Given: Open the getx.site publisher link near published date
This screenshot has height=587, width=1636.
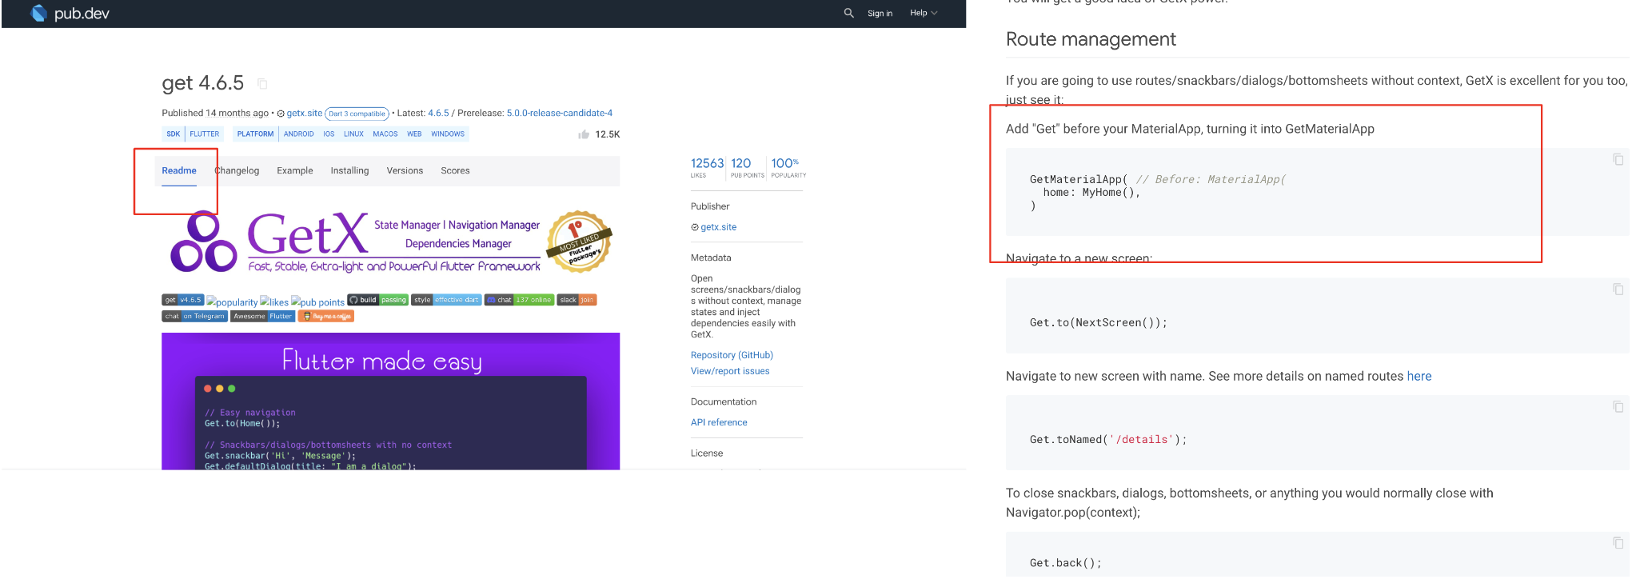Looking at the screenshot, I should point(304,114).
